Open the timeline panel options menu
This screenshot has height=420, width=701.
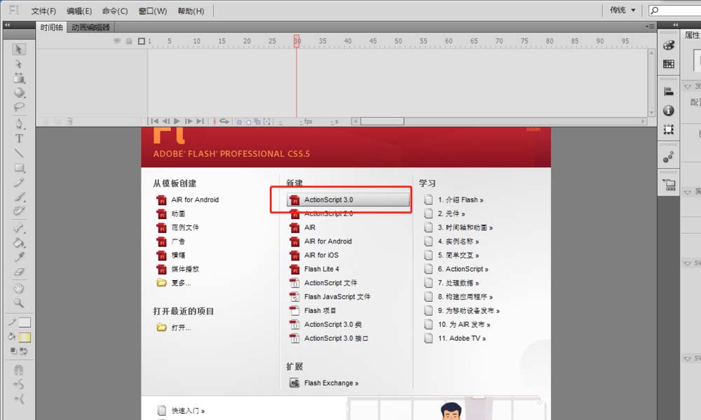(650, 27)
